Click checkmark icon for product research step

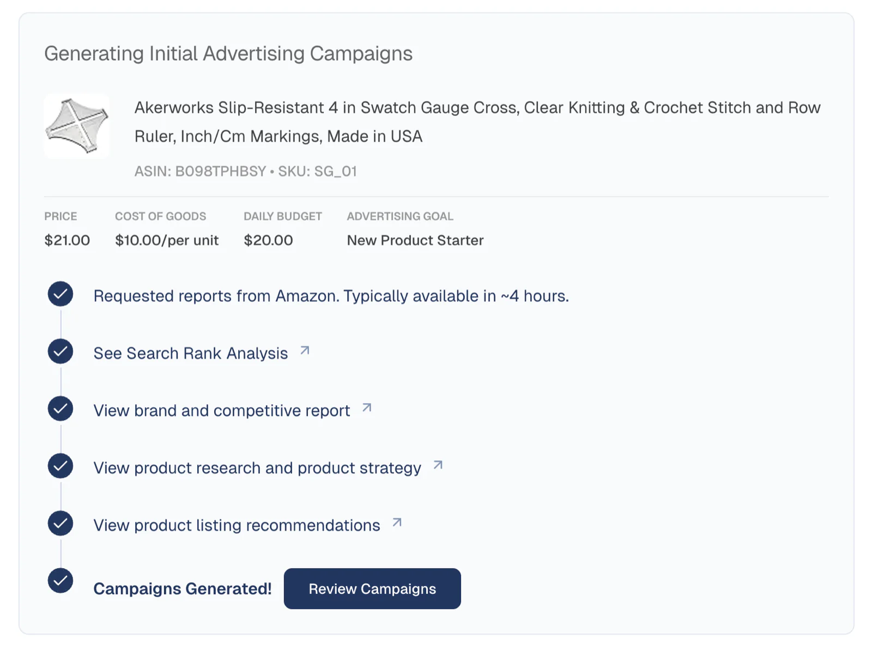click(x=60, y=466)
